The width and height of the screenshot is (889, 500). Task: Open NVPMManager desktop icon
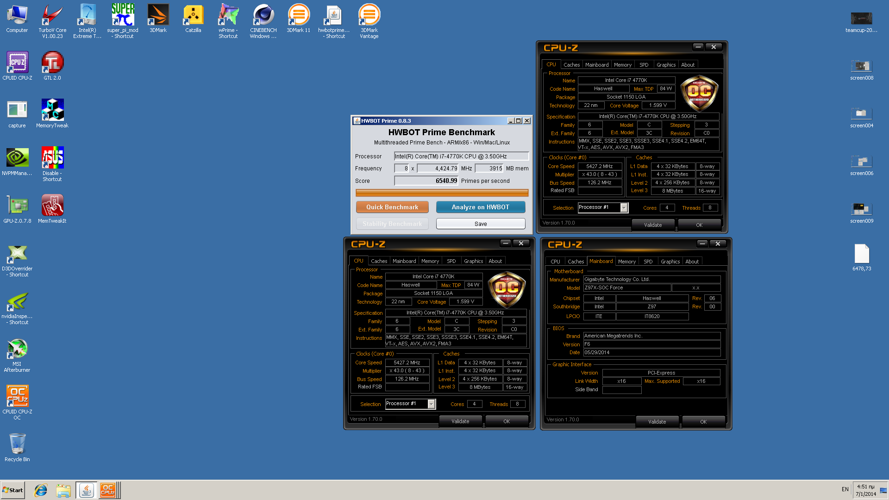pos(17,162)
